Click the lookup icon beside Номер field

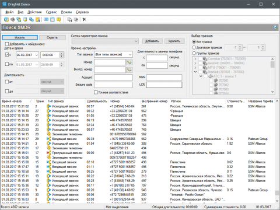pyautogui.click(x=129, y=62)
